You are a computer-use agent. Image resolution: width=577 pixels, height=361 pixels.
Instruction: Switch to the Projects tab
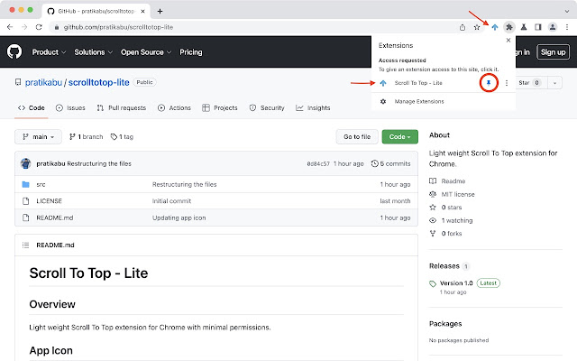[x=220, y=107]
